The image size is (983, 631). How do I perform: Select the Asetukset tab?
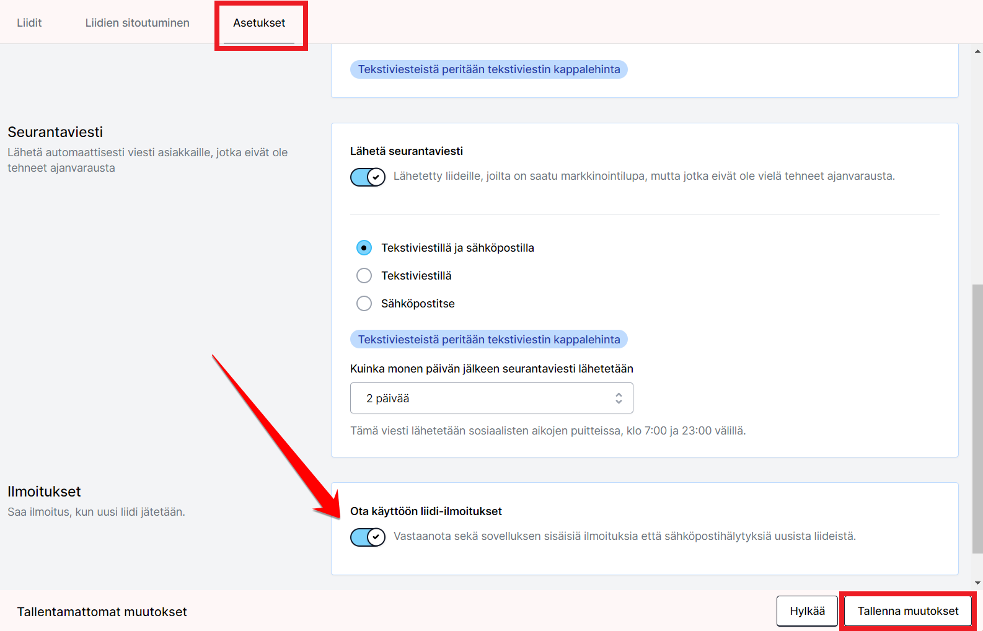coord(259,23)
